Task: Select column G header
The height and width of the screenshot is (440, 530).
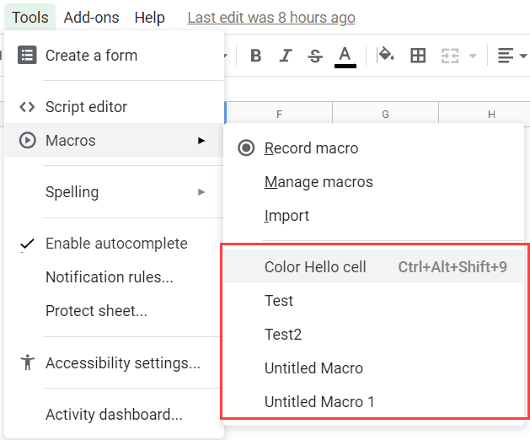Action: coord(385,114)
